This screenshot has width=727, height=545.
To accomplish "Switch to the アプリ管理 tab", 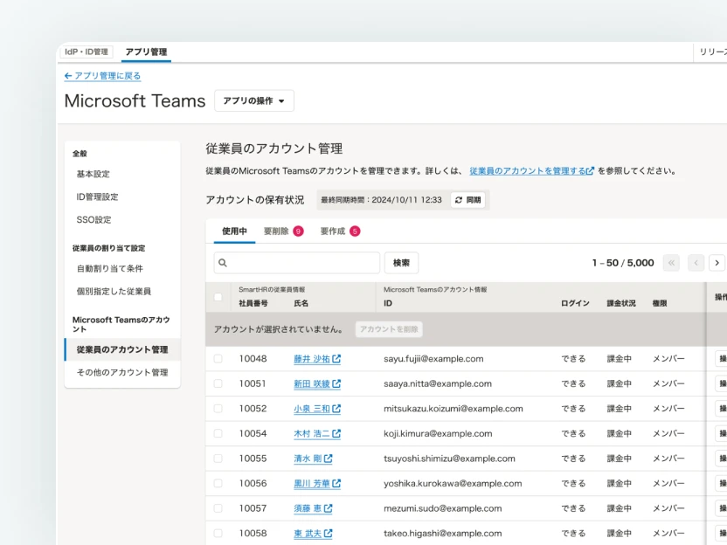I will click(146, 52).
